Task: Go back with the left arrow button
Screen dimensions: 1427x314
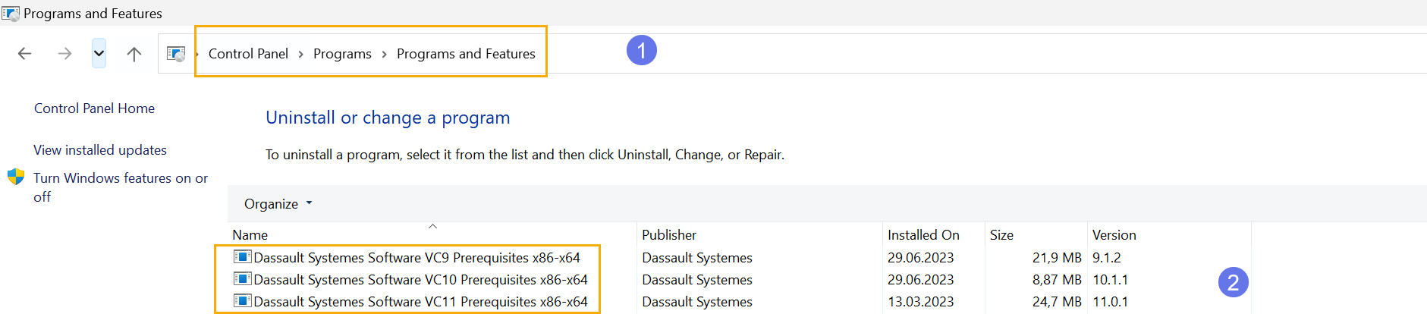Action: tap(24, 53)
